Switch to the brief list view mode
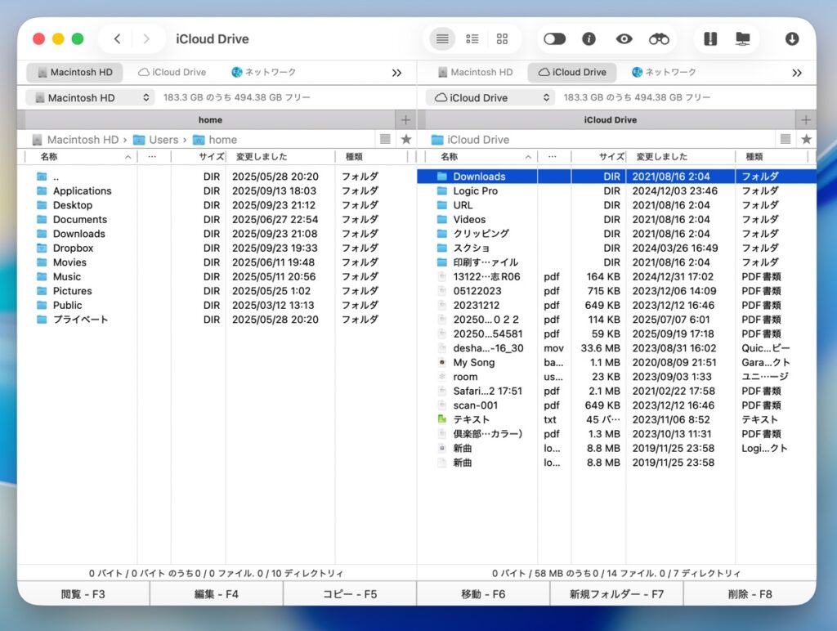837x631 pixels. click(x=472, y=39)
